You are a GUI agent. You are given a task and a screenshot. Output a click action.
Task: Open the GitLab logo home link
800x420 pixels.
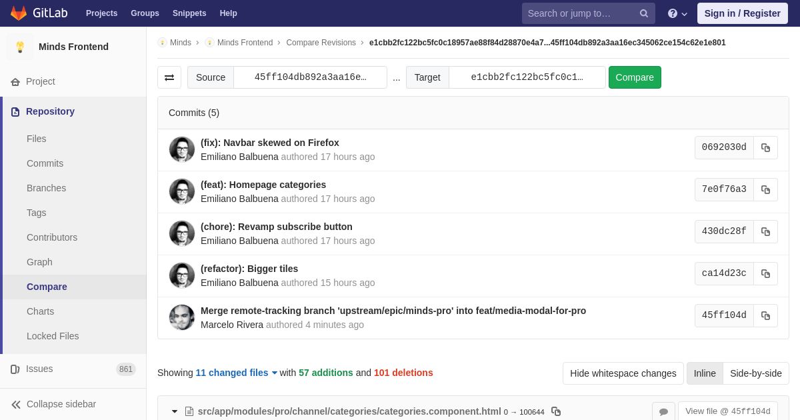[x=38, y=13]
